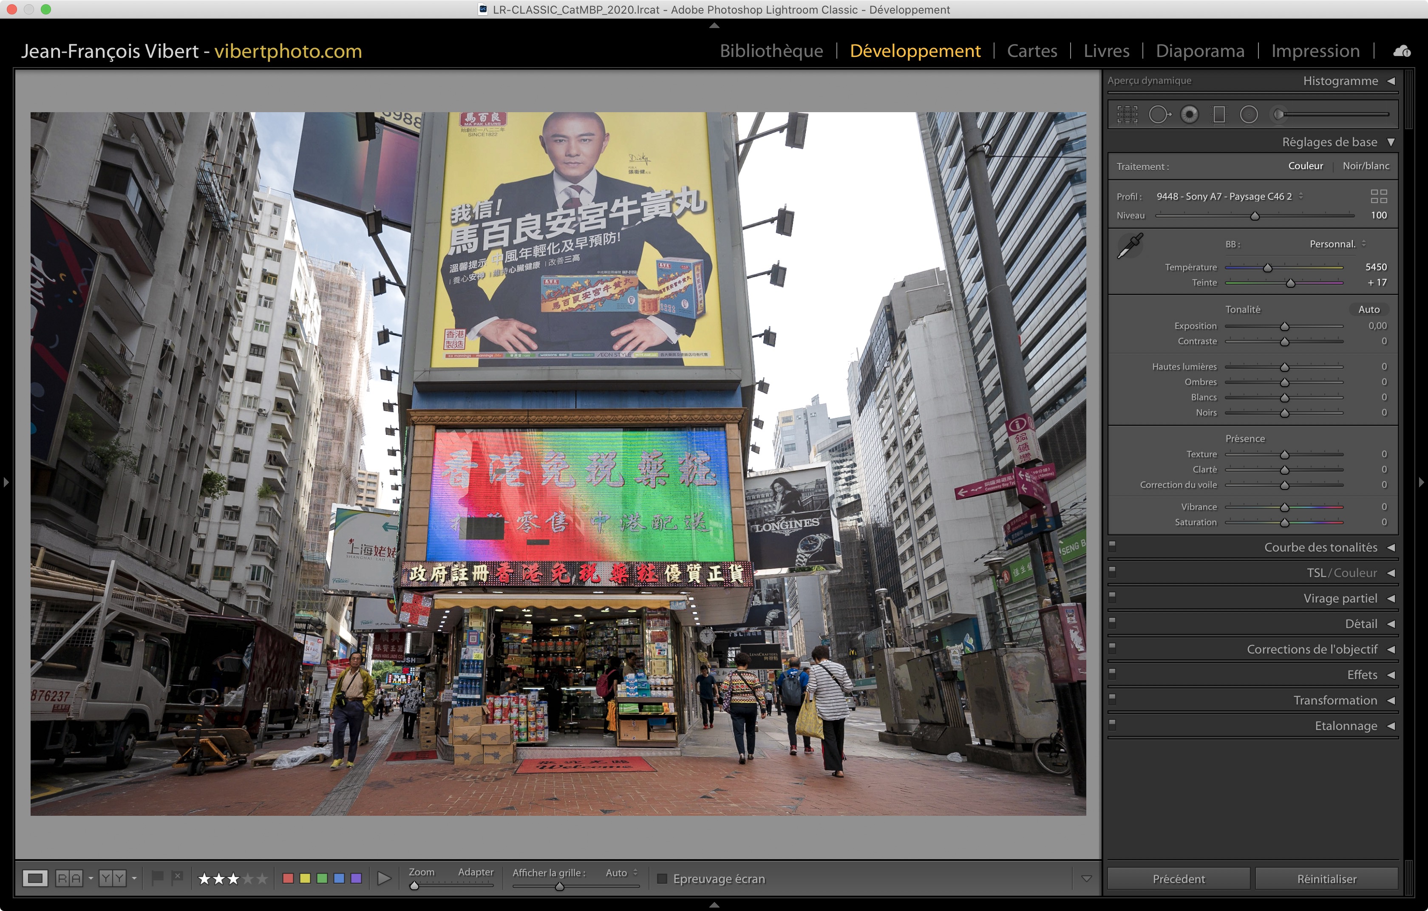1428x911 pixels.
Task: Apply the red color label swatch
Action: [288, 878]
